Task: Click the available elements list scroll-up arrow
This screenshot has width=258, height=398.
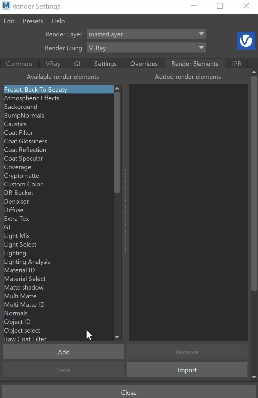Action: 117,88
